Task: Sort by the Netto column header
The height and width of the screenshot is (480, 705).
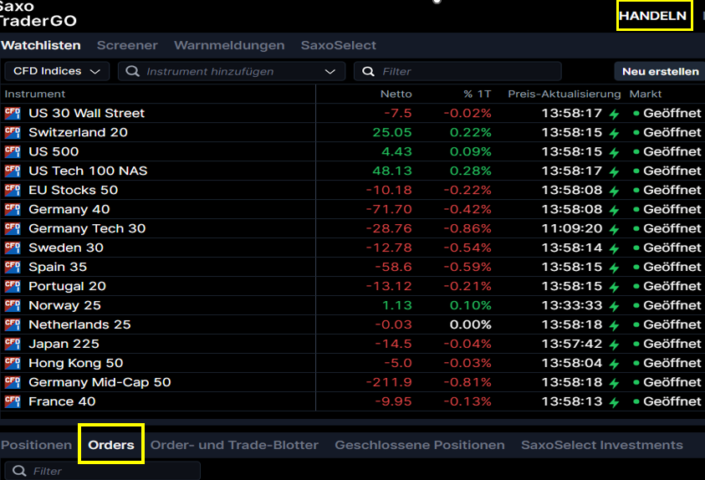Action: (396, 94)
